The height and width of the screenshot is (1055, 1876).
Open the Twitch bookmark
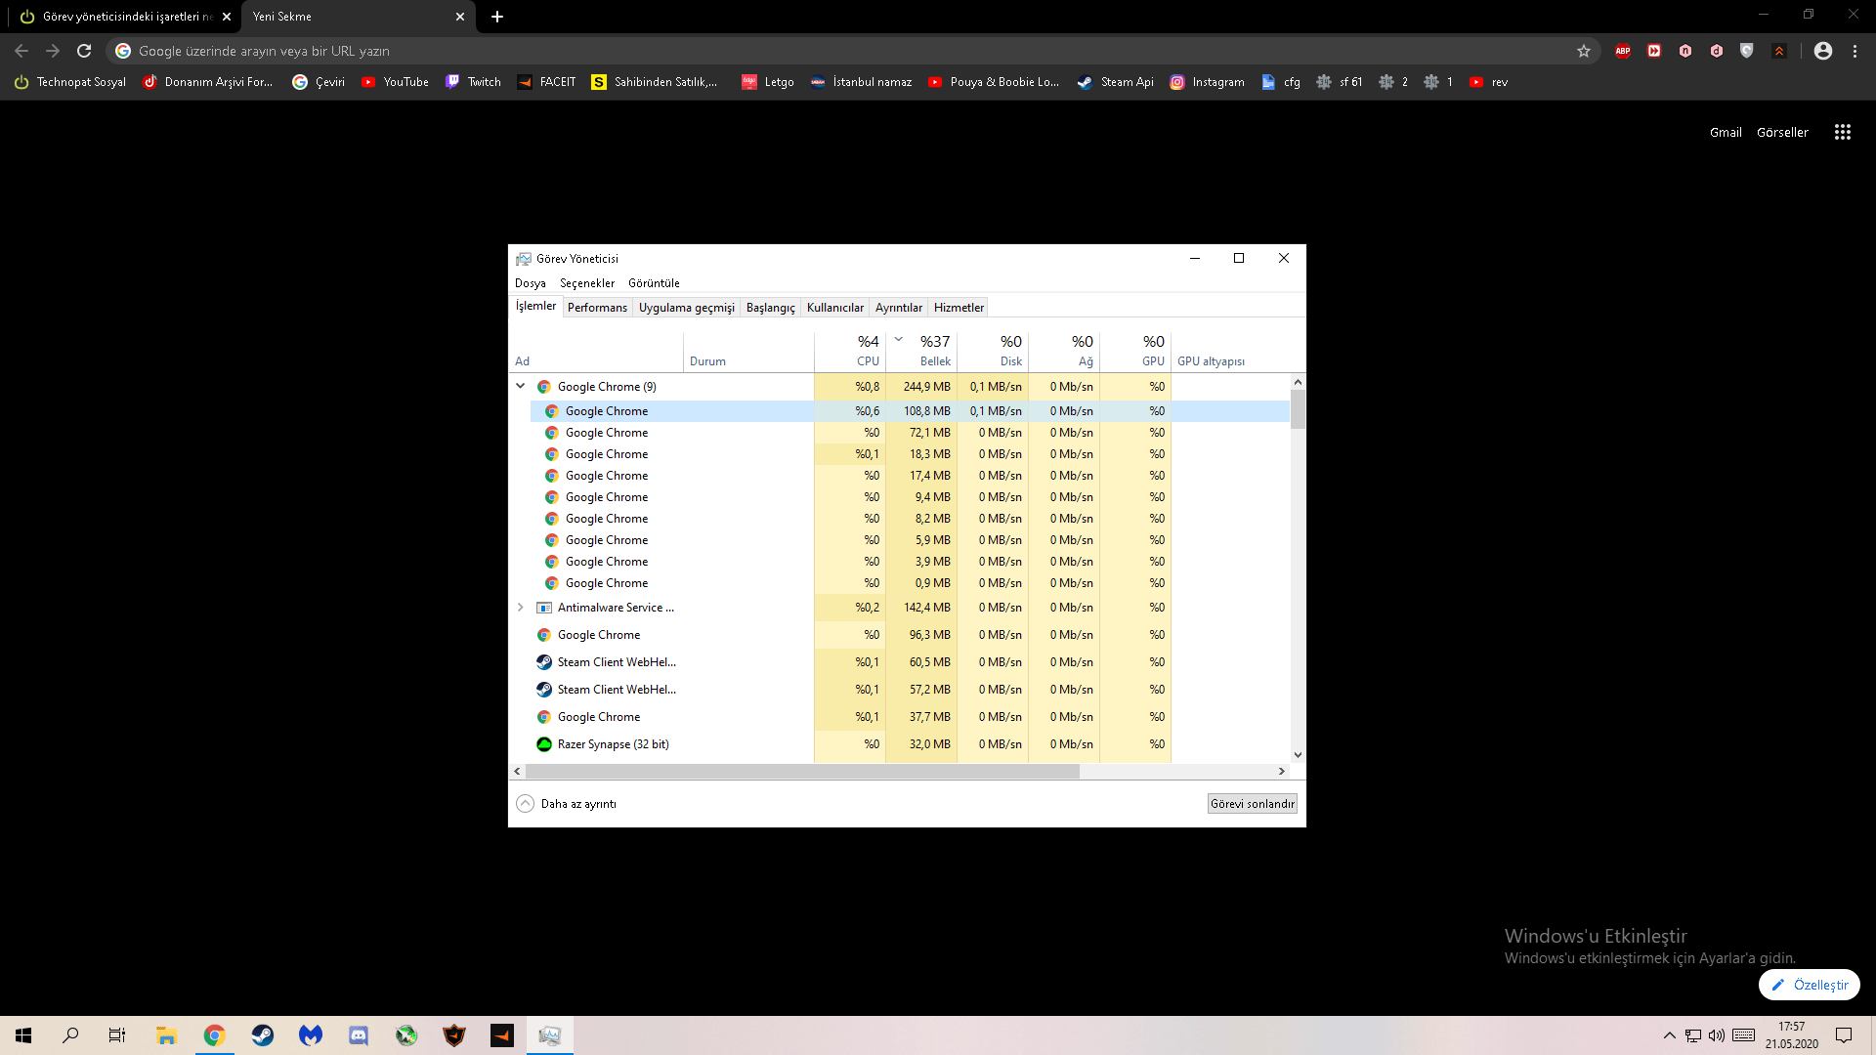tap(474, 82)
